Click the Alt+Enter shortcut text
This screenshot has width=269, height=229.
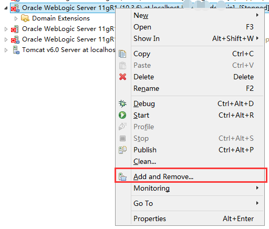[238, 218]
